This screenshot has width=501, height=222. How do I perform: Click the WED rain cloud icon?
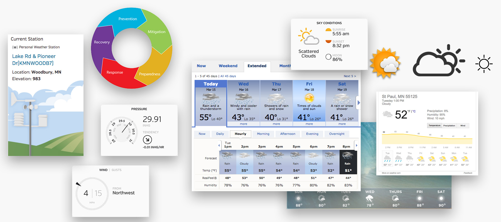coord(370,199)
